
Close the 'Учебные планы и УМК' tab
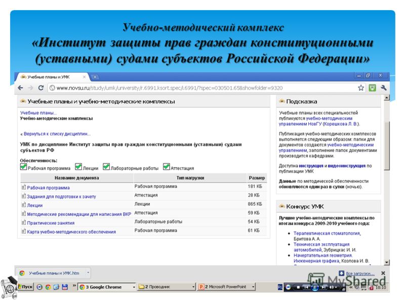tap(84, 77)
